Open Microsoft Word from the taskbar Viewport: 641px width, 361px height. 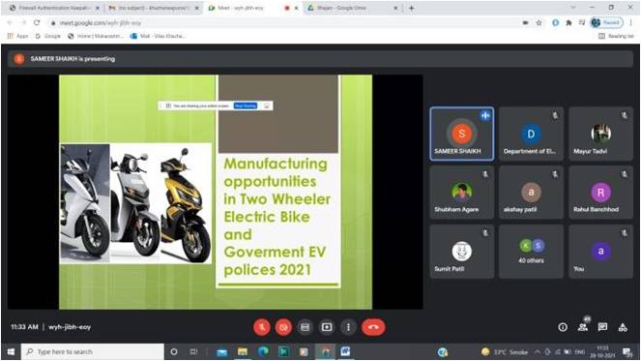345,351
